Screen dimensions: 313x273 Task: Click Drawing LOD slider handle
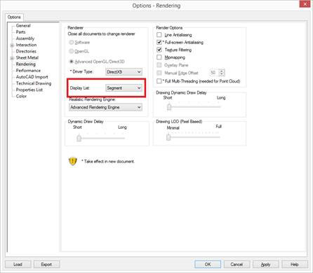[x=168, y=137]
